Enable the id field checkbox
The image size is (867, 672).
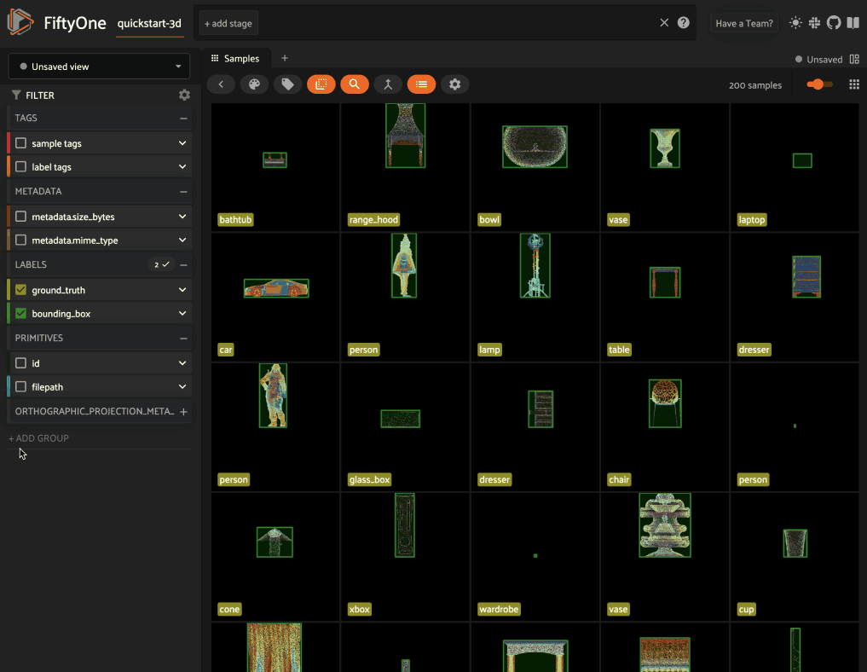coord(21,362)
